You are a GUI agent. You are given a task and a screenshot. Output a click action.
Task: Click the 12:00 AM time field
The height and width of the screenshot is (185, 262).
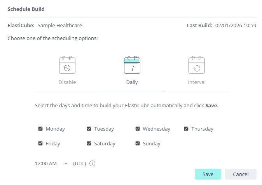[46, 164]
